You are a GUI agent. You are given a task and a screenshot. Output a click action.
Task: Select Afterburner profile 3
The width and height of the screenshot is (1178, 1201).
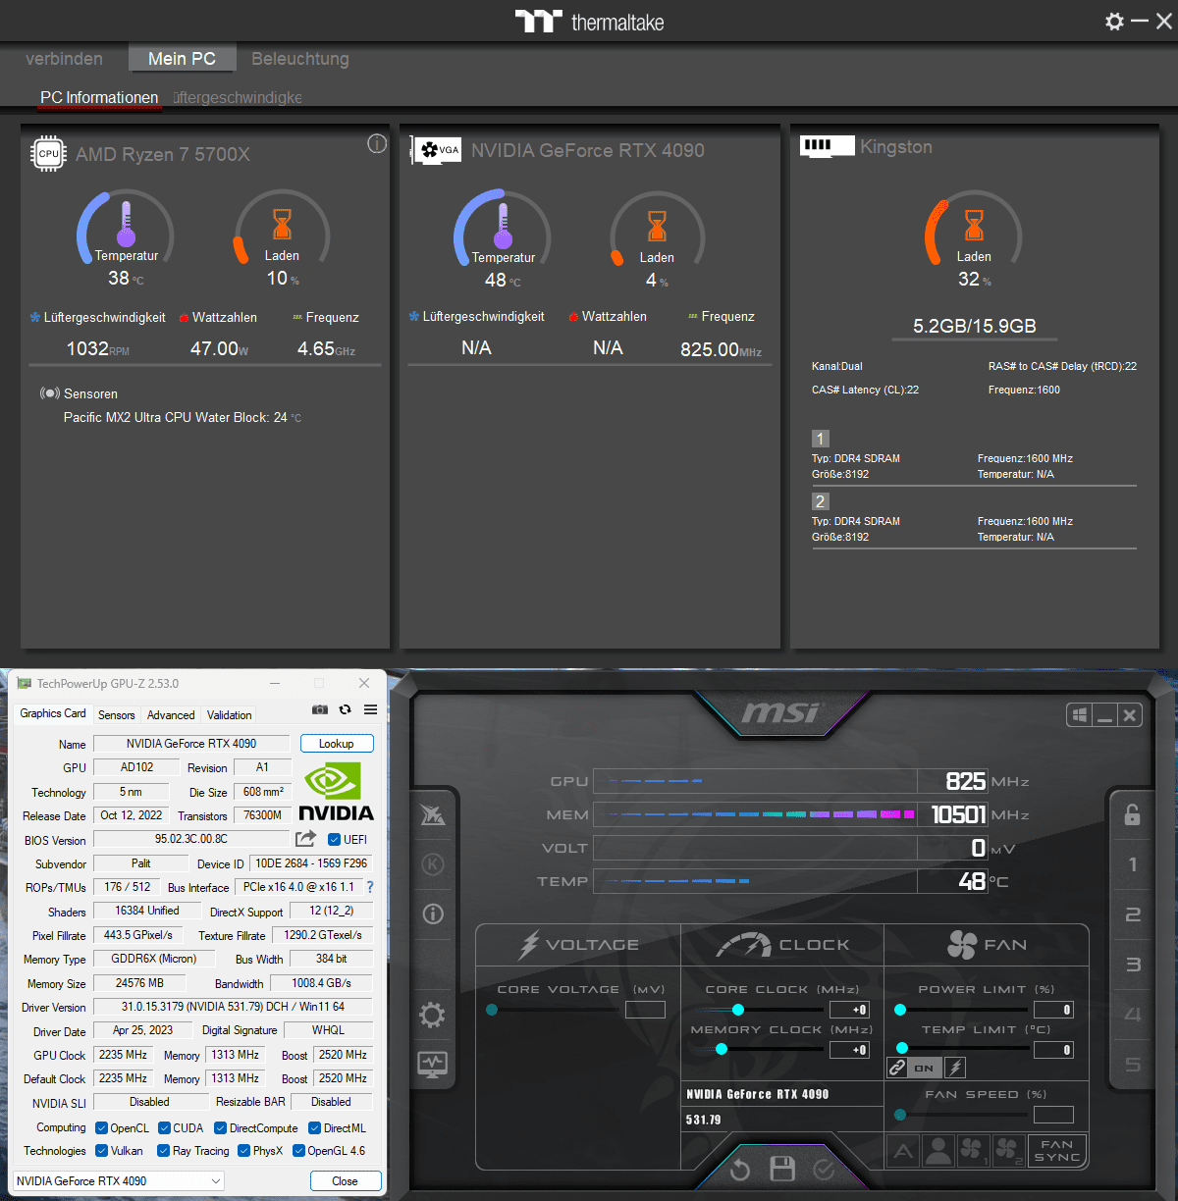1133,965
